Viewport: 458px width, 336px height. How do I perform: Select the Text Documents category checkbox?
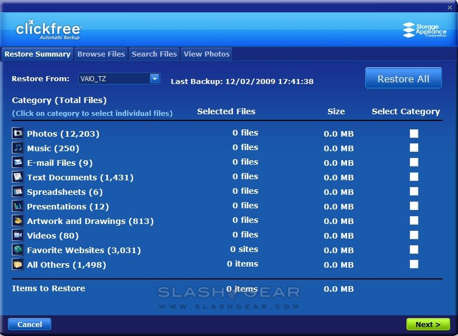click(414, 177)
